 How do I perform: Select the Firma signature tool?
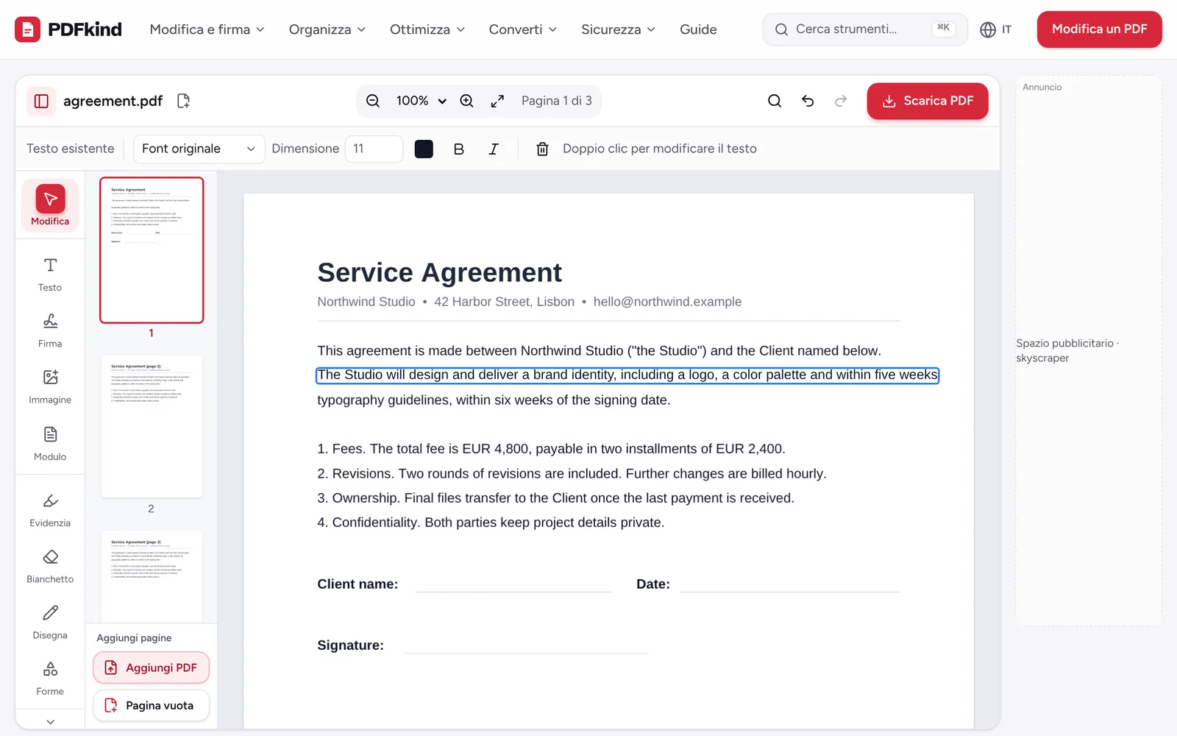click(50, 330)
